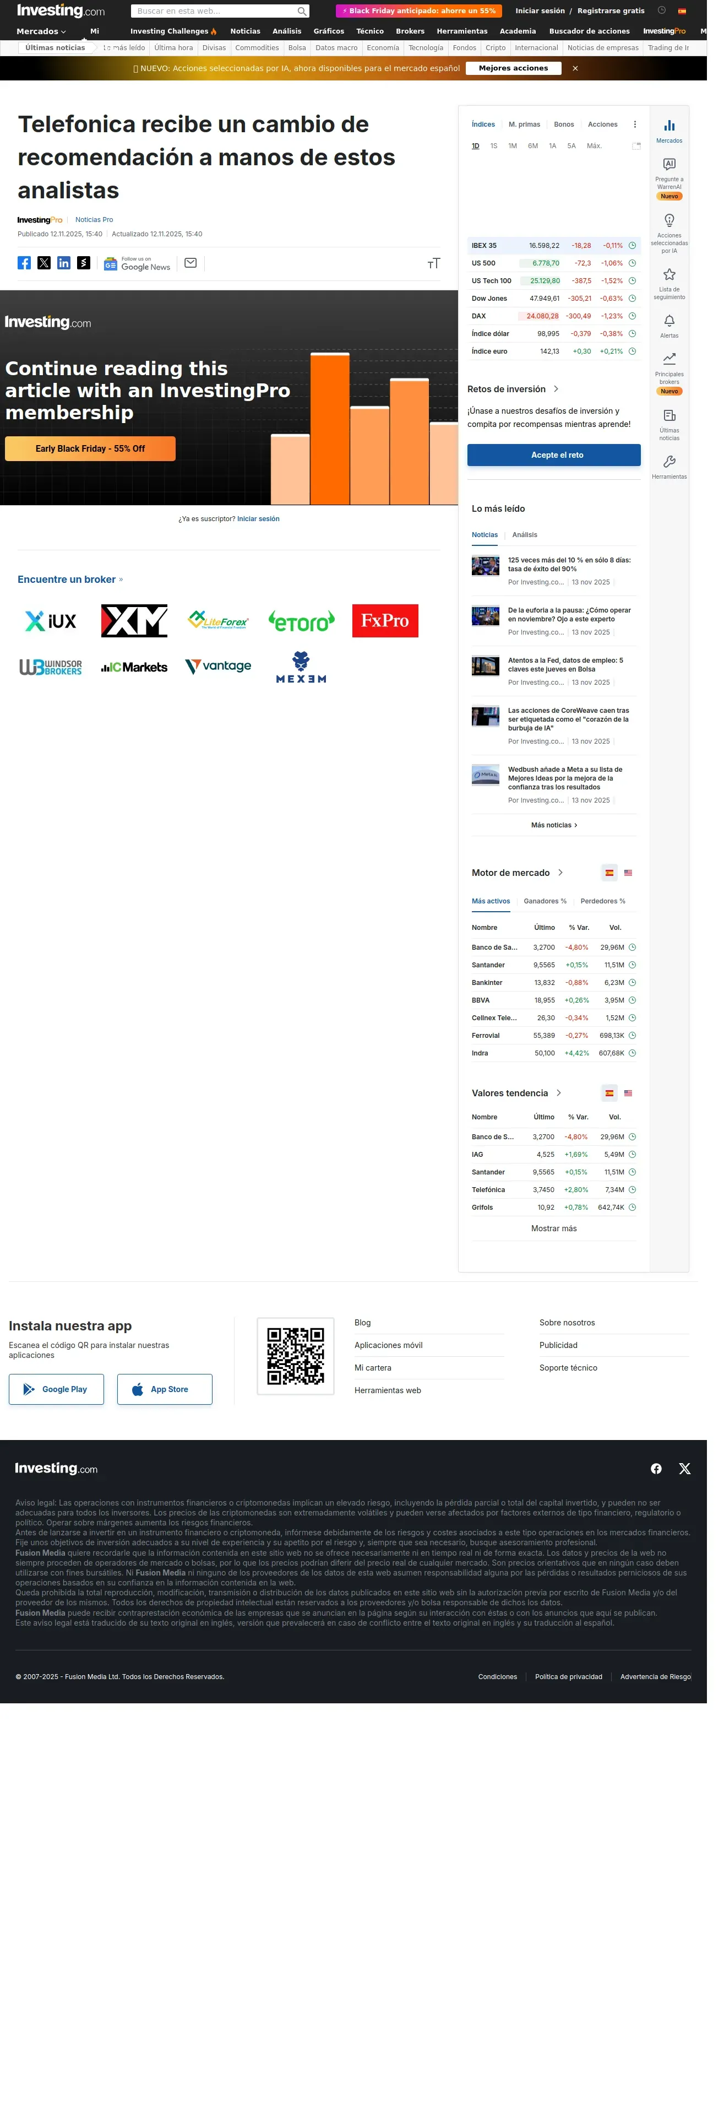Click App Store download button
This screenshot has height=2122, width=724.
tap(164, 1389)
